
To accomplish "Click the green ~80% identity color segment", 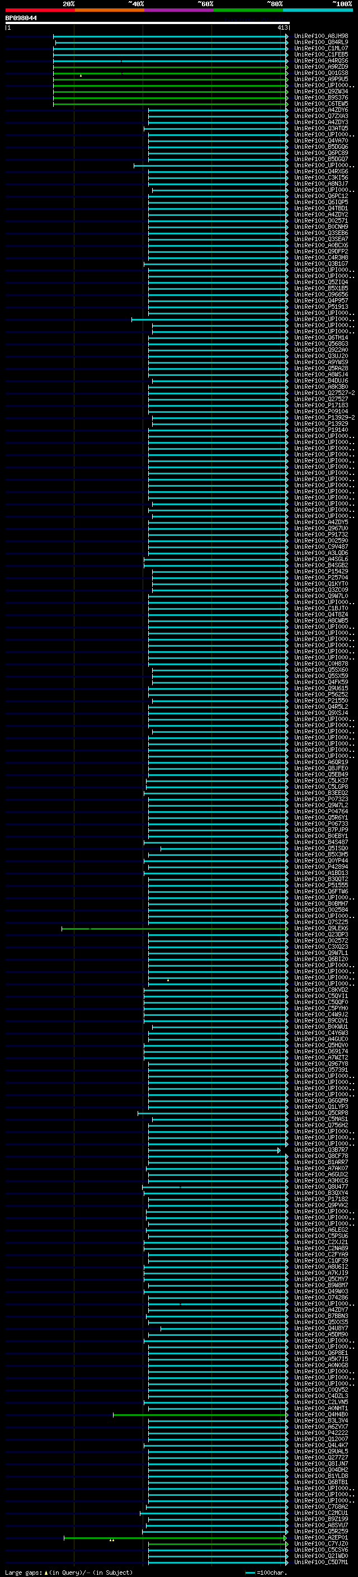I will (248, 10).
